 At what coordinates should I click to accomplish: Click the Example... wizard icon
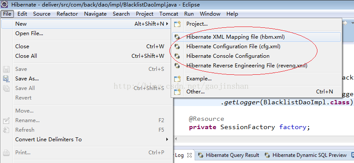coord(178,79)
